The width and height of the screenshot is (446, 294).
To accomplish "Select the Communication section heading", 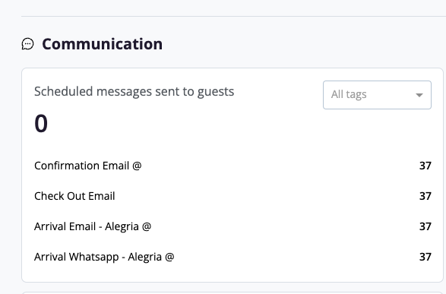I will pos(102,44).
